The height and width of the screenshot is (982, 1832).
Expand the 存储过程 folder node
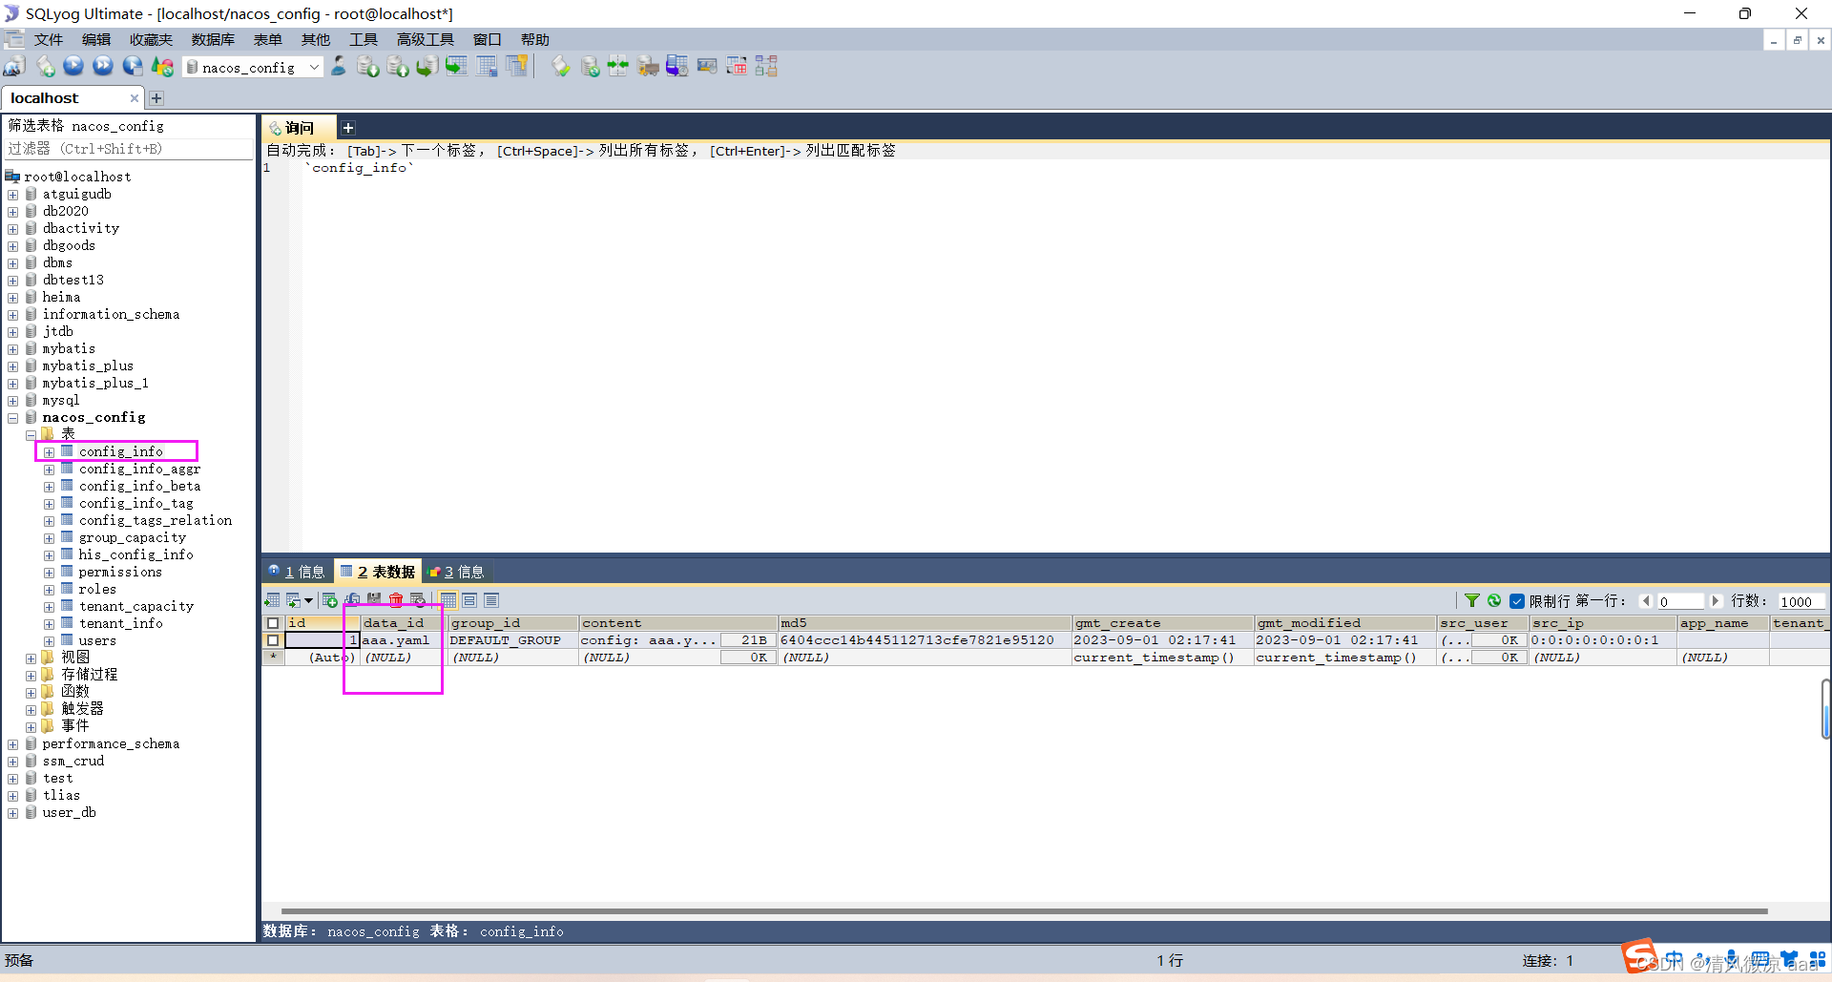coord(31,676)
